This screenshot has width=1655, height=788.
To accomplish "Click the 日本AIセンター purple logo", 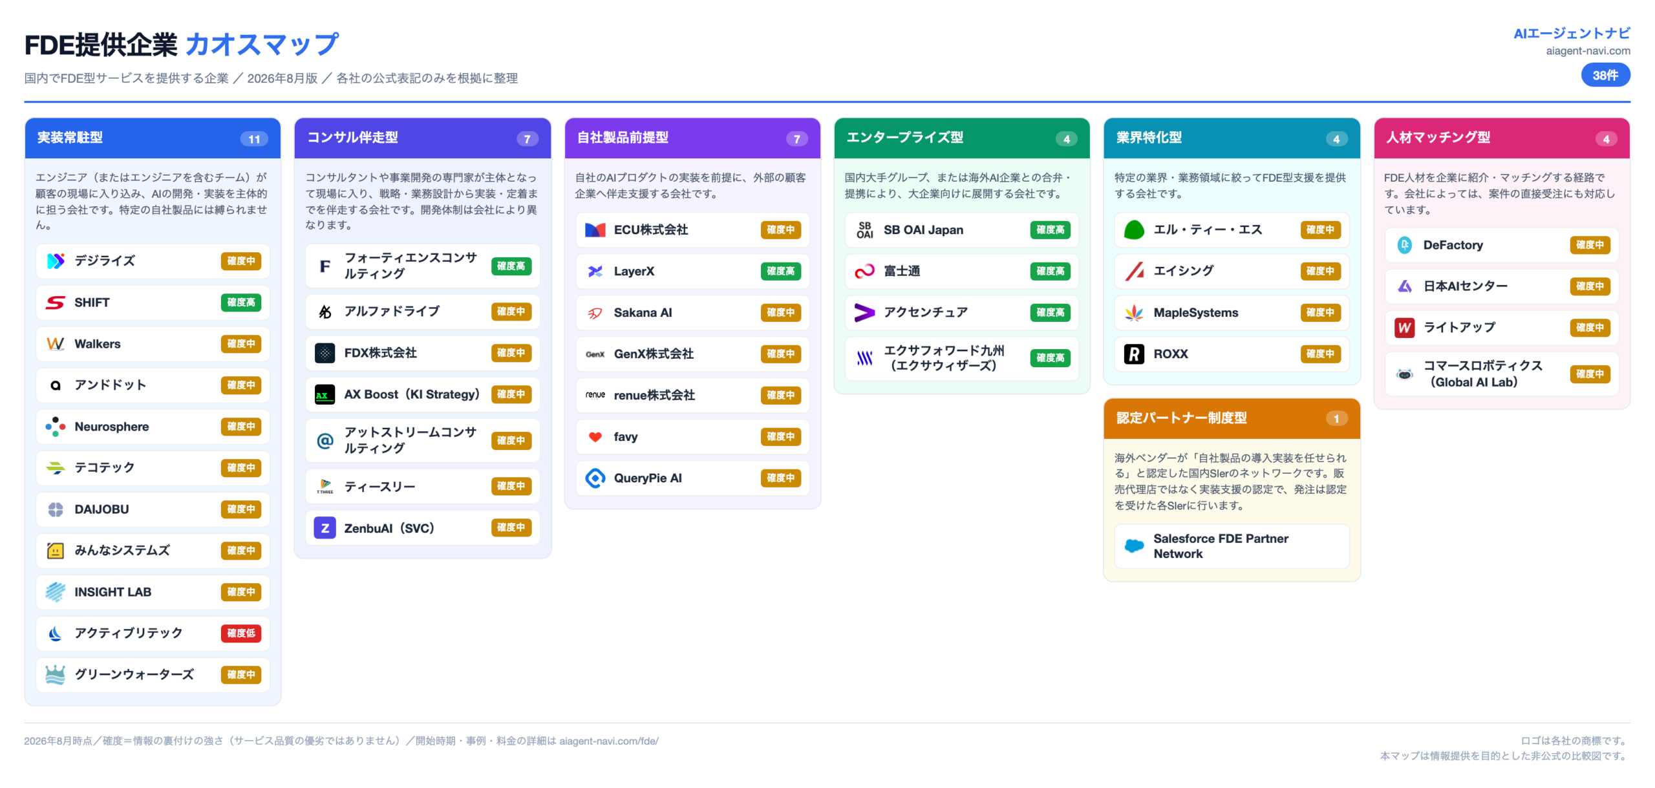I will pyautogui.click(x=1404, y=286).
